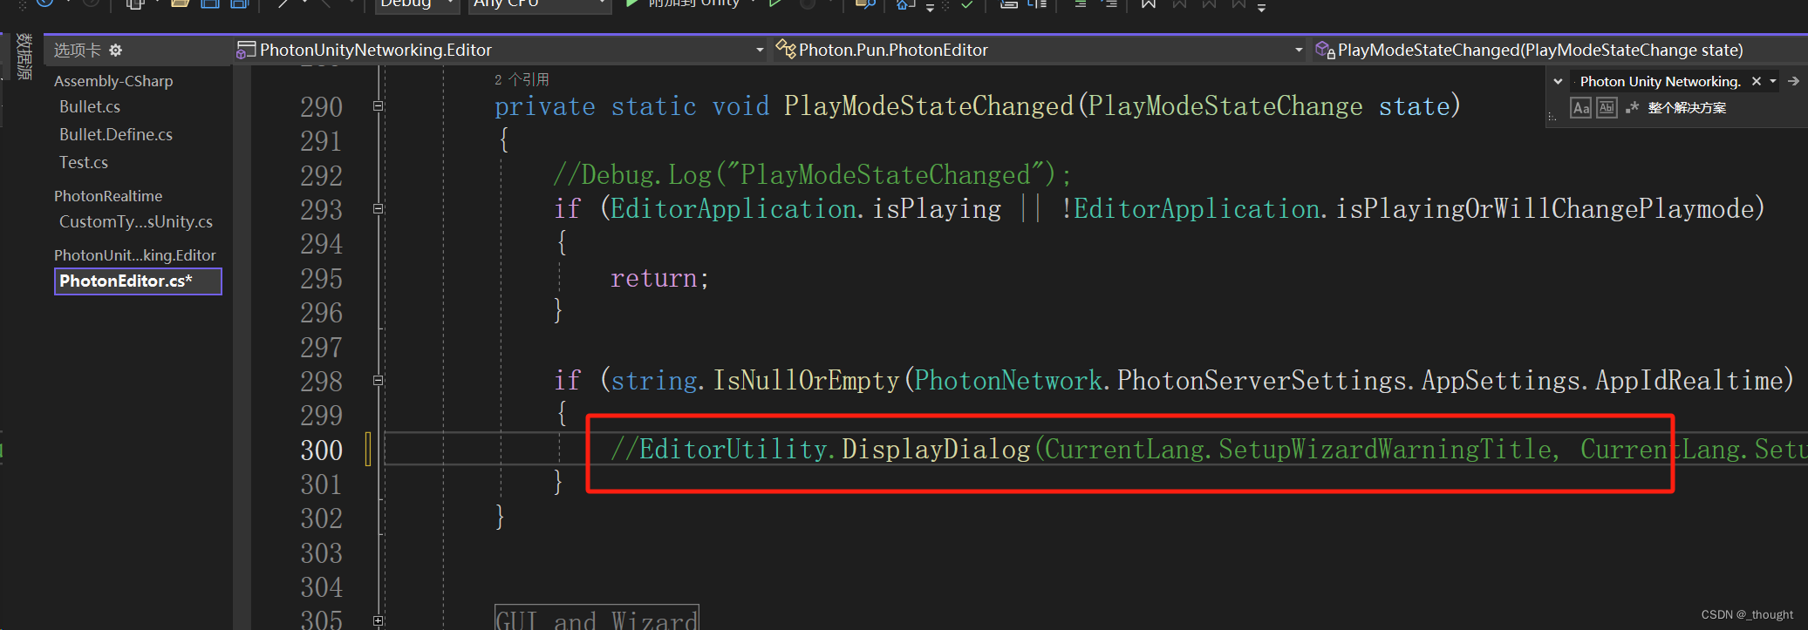Click 'isPlayingOrWillChangePlaymode' on line 293

click(x=1545, y=209)
